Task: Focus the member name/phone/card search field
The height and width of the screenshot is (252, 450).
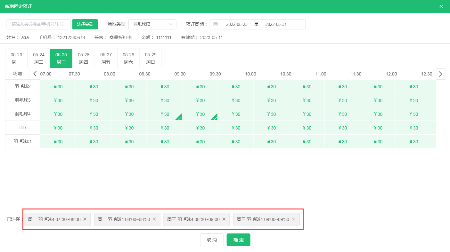Action: coord(38,24)
